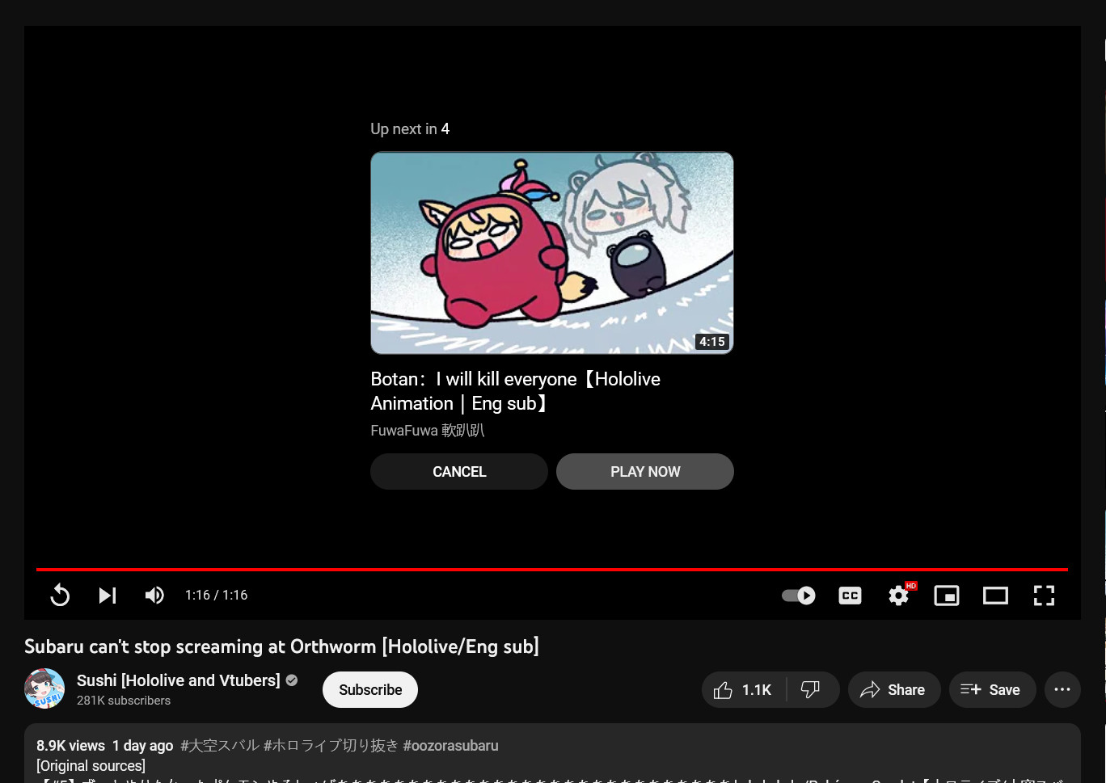1106x783 pixels.
Task: Like the video with 1.1K likes
Action: [x=744, y=689]
